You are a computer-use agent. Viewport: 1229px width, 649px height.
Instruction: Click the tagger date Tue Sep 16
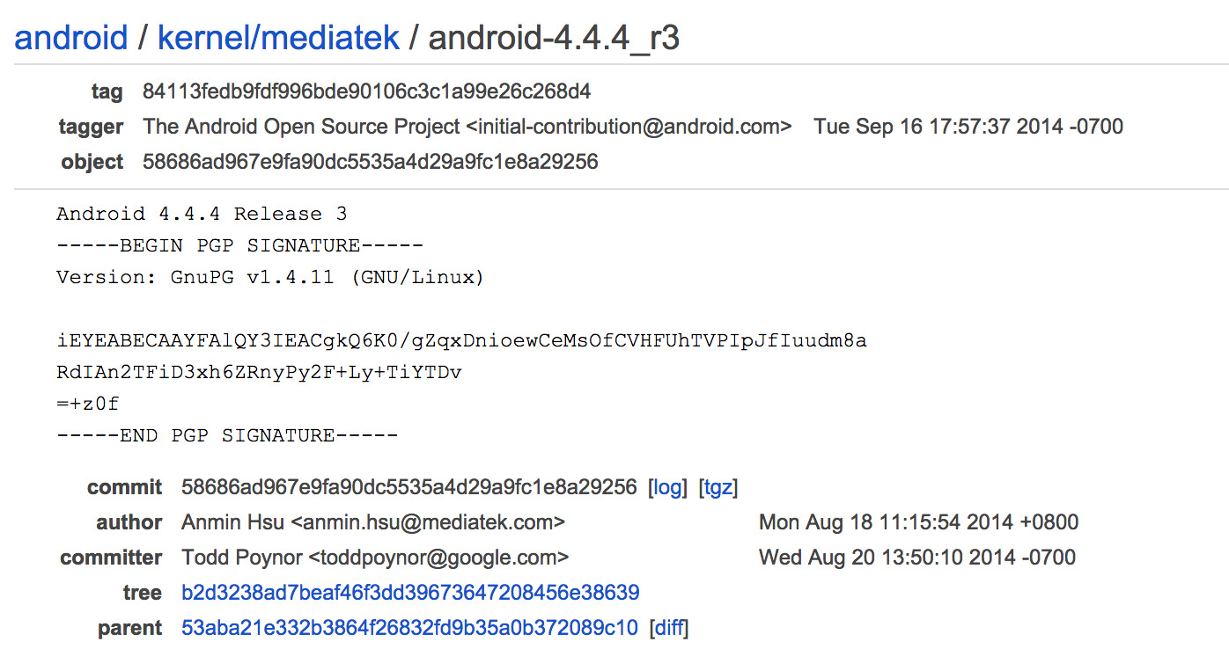968,127
